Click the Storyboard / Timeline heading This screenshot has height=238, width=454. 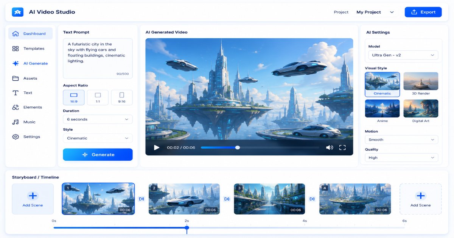coord(36,177)
